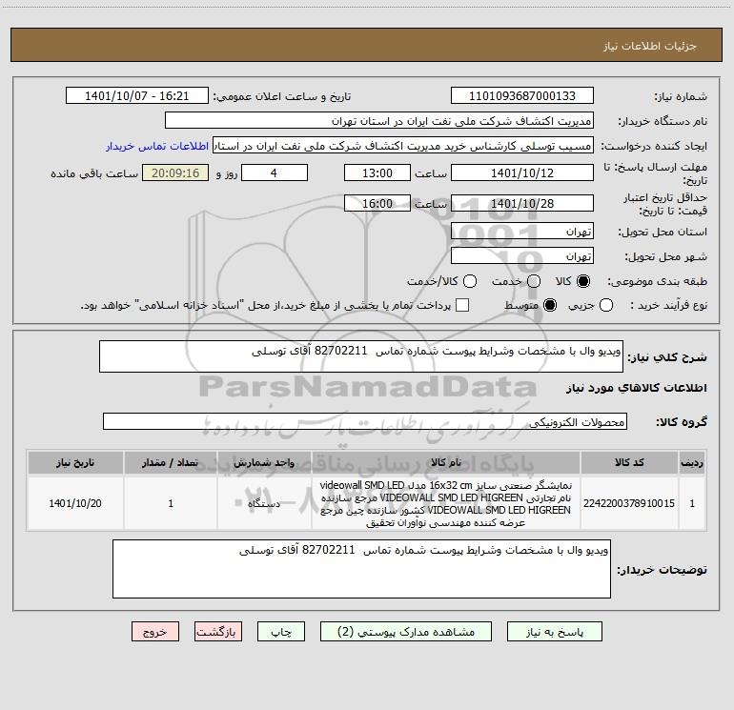The image size is (734, 710).
Task: Click the delivery province field تهران
Action: tap(522, 231)
